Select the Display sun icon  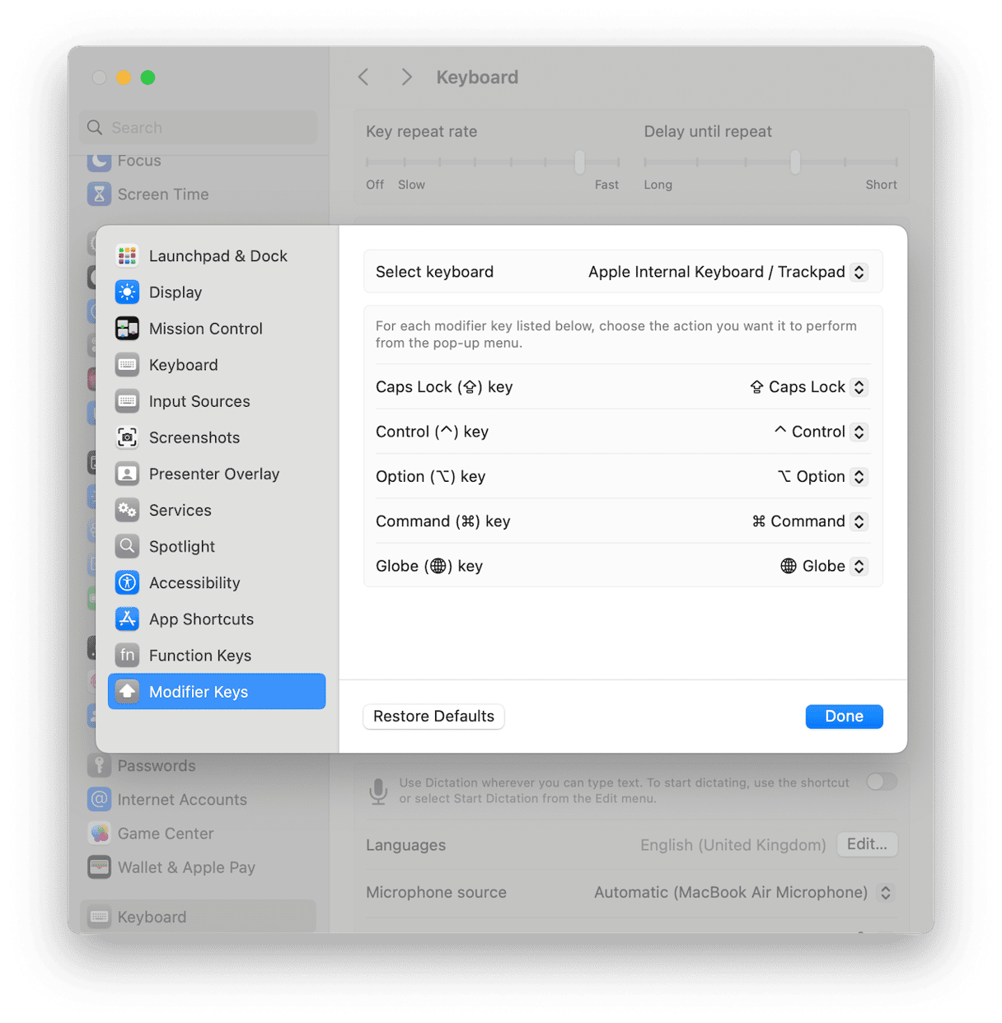click(x=127, y=292)
